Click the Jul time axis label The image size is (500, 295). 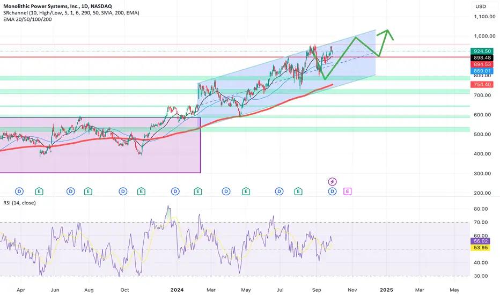point(280,290)
